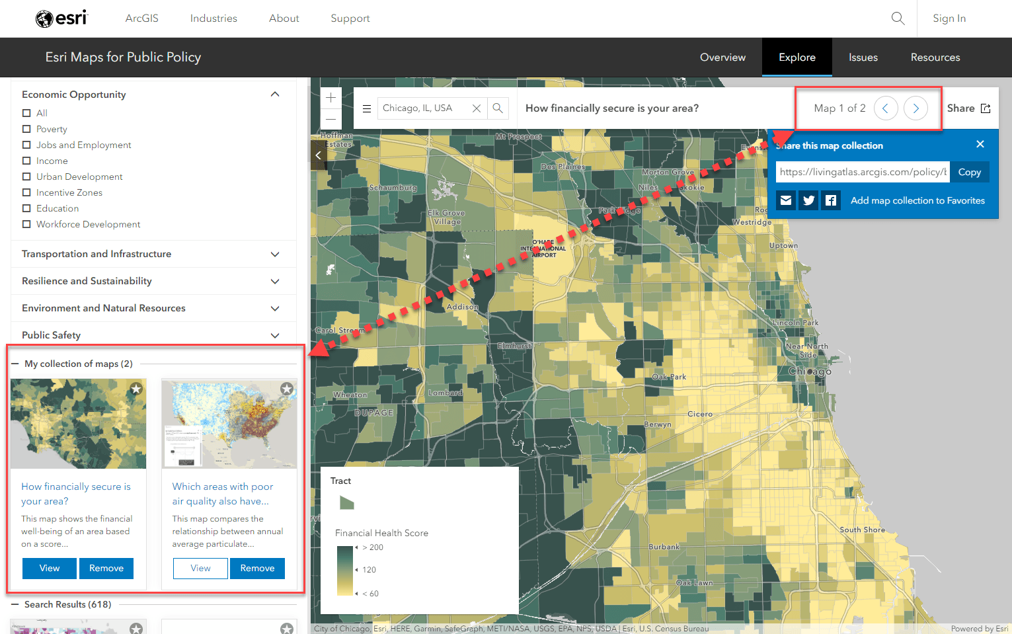
Task: Add map collection to Favorites
Action: [x=917, y=200]
